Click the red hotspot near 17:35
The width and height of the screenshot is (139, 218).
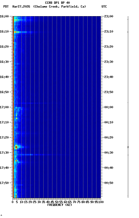pyautogui.click(x=16, y=161)
